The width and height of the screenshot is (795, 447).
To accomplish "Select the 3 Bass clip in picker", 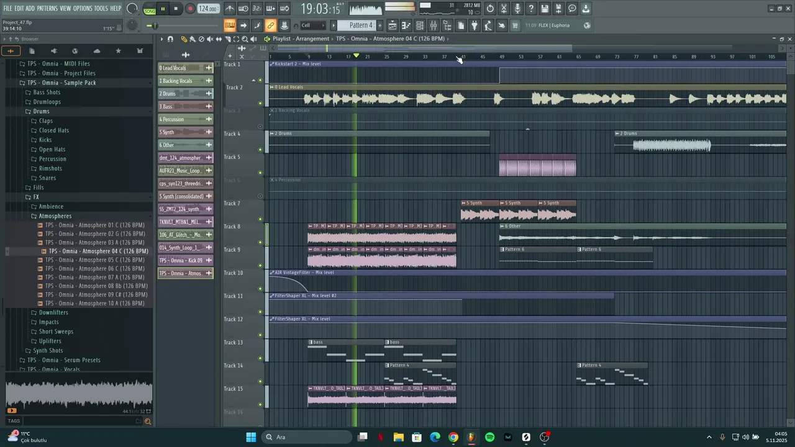I will point(186,107).
